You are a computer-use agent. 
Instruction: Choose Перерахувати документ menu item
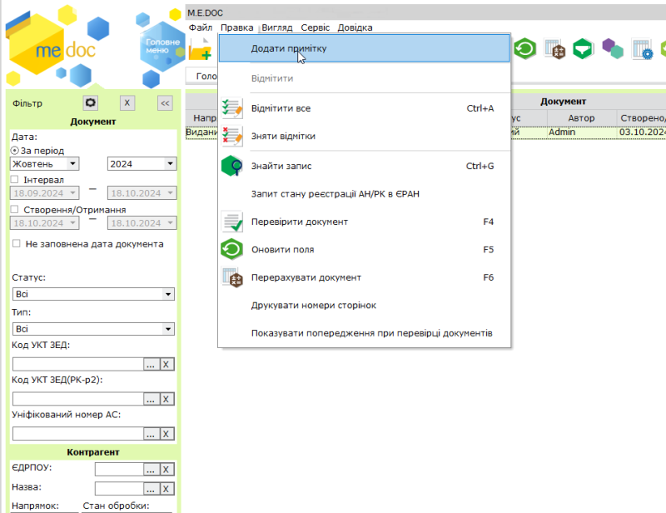click(x=365, y=277)
